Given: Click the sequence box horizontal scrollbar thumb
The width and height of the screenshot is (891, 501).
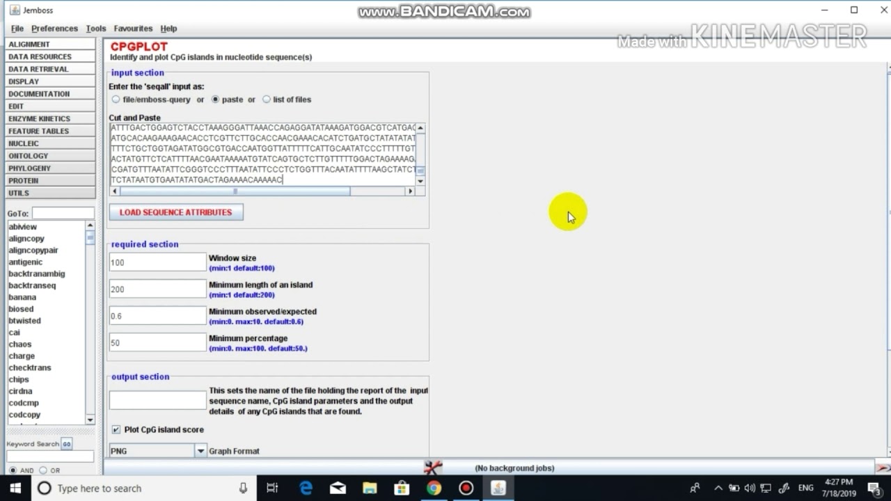Looking at the screenshot, I should (x=235, y=191).
